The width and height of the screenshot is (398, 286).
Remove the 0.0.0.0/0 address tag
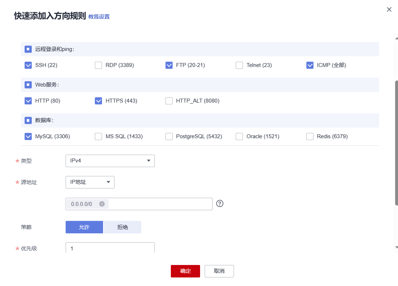click(102, 204)
